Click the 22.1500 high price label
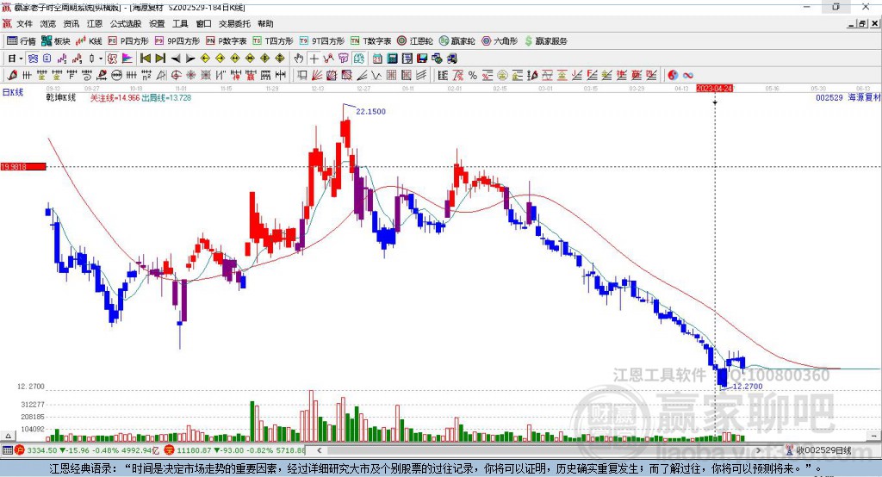 (x=370, y=111)
